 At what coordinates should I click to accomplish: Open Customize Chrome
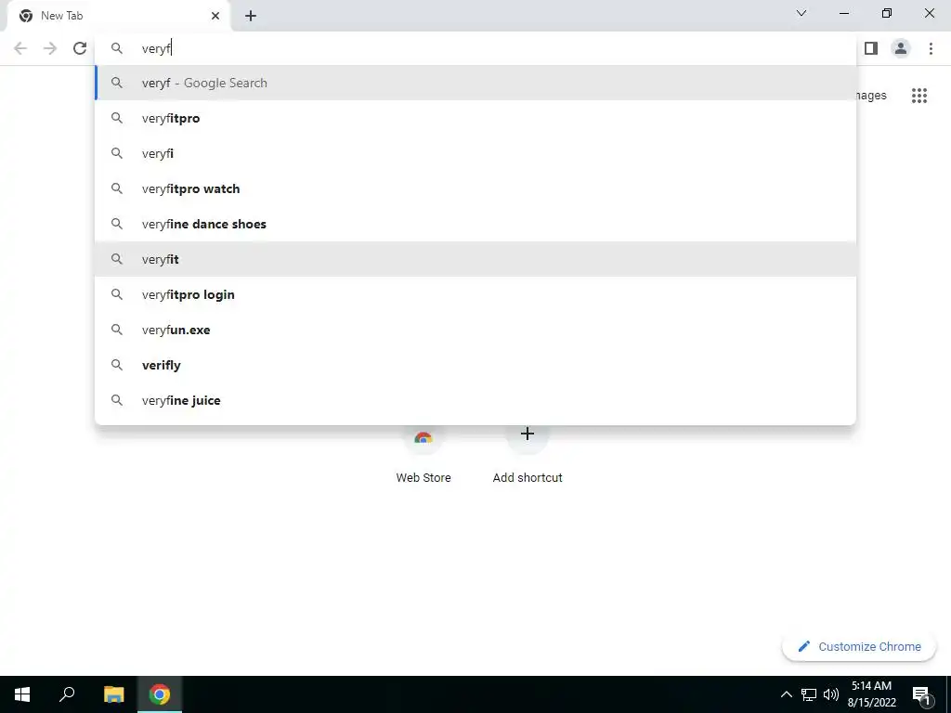[859, 646]
